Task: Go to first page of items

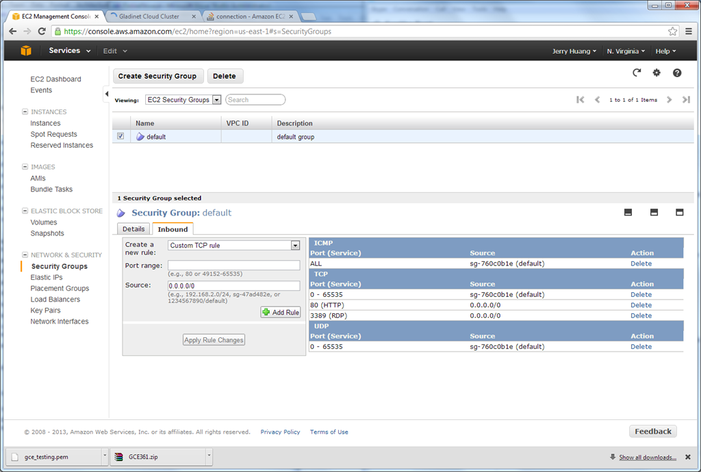Action: pos(581,100)
